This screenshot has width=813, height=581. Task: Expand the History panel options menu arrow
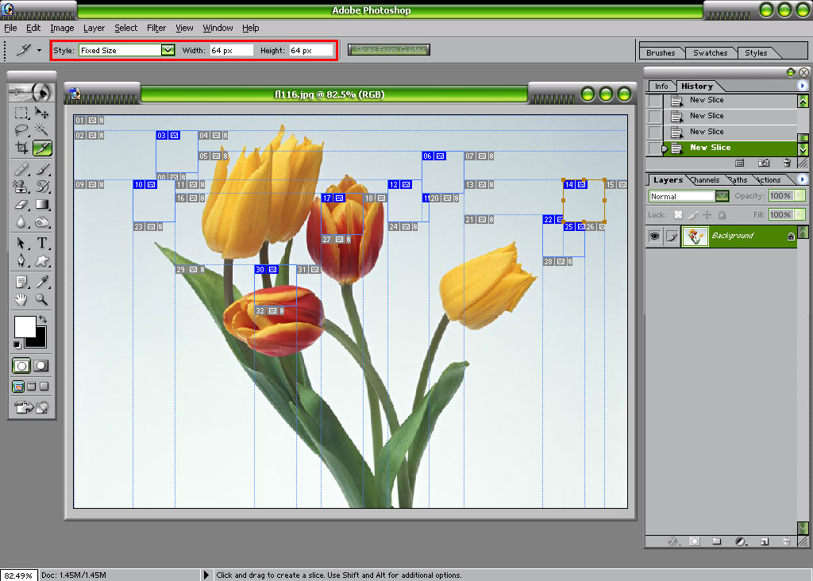coord(803,86)
